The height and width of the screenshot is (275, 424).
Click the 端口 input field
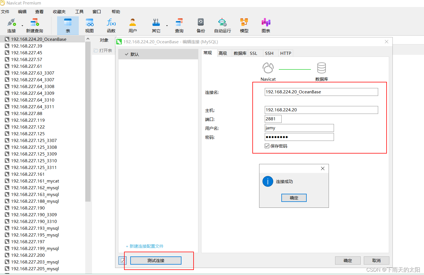[x=273, y=119]
